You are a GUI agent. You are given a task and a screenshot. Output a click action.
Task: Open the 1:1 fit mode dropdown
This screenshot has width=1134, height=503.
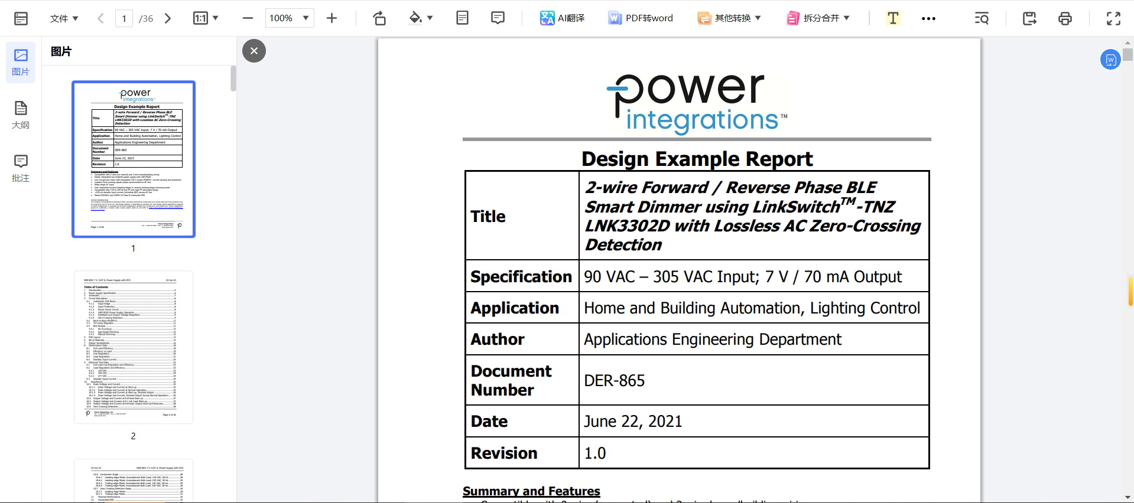(206, 18)
